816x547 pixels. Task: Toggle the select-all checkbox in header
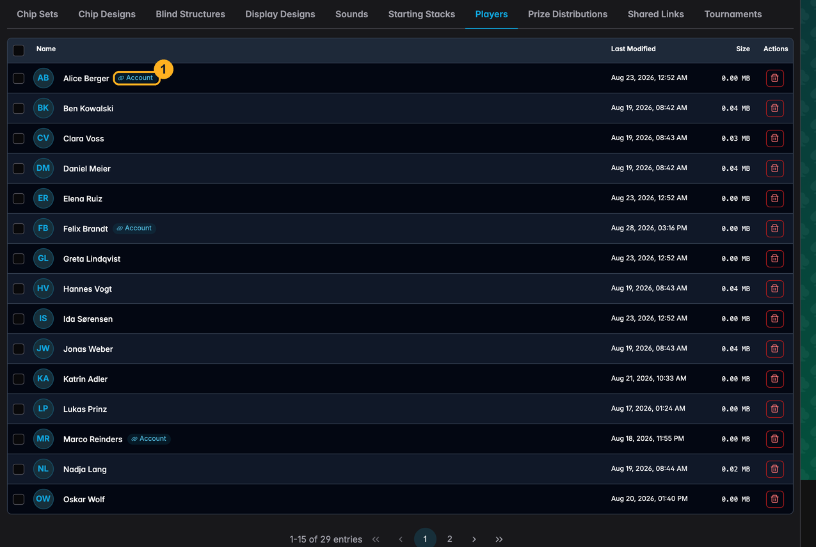pos(19,50)
